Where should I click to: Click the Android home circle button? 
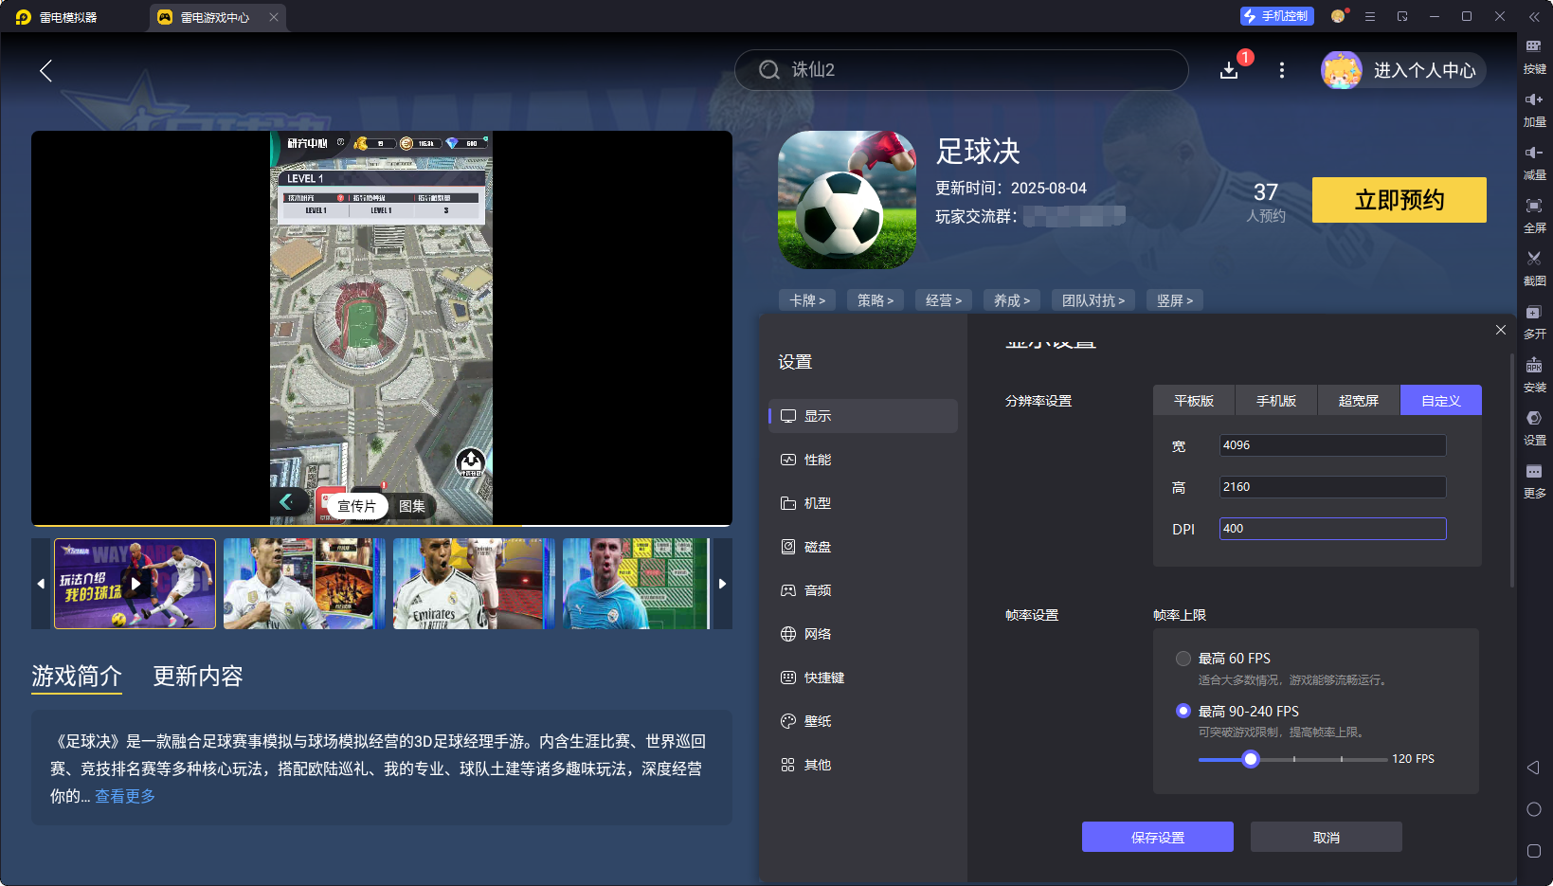coord(1534,809)
